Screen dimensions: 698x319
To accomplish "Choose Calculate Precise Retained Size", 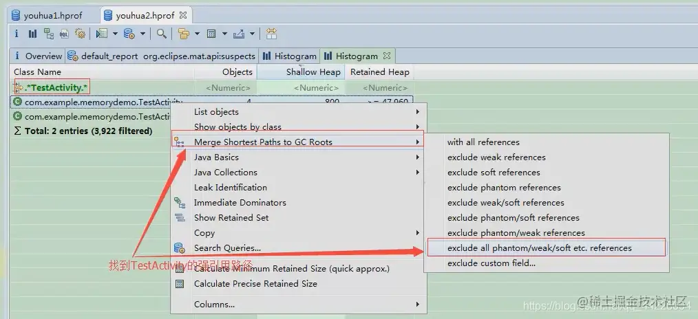I will click(x=299, y=284).
